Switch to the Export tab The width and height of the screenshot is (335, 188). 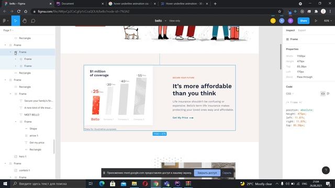pyautogui.click(x=302, y=30)
